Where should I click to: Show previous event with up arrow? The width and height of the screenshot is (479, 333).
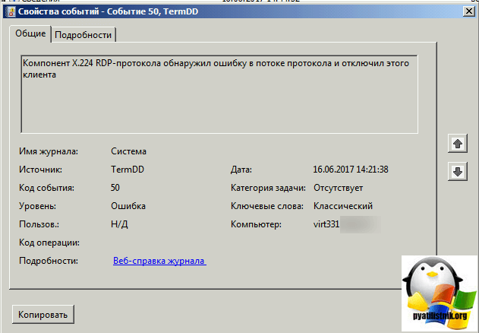point(457,143)
